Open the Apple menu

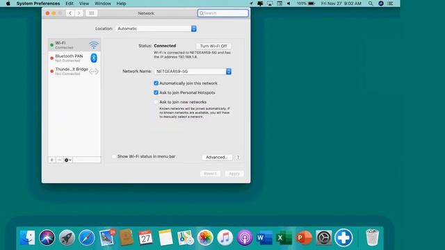8,3
